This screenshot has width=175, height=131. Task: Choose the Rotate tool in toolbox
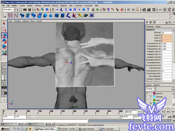pyautogui.click(x=4, y=41)
